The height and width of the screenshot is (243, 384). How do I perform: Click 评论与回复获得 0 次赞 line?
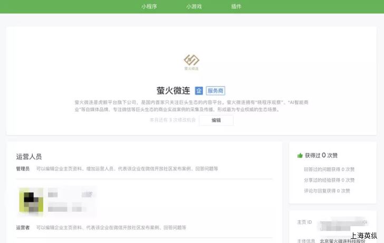(x=327, y=191)
